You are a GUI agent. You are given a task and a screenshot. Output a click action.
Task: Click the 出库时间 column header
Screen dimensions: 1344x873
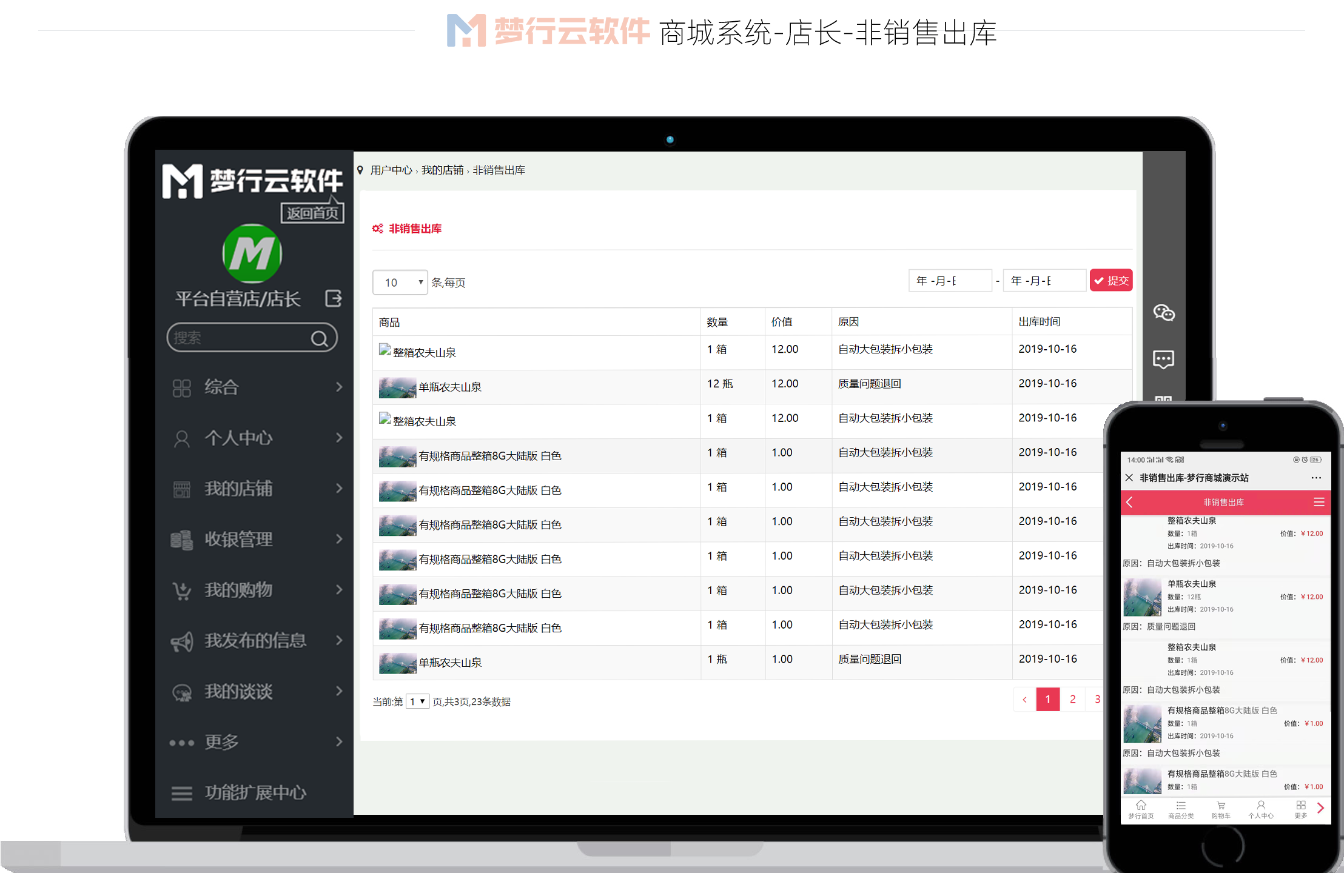coord(1040,322)
